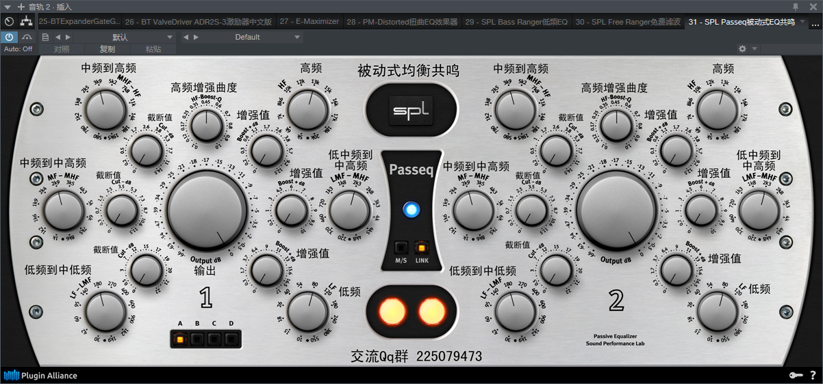This screenshot has height=384, width=823.
Task: Add an insert with the plus icon
Action: click(21, 6)
